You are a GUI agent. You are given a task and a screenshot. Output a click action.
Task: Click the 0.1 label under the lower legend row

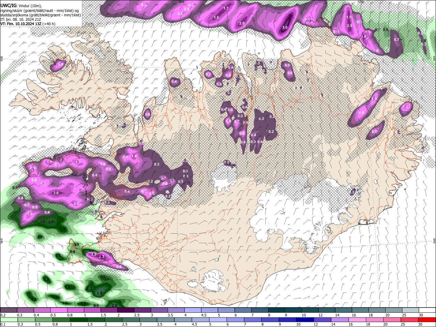tap(3, 324)
